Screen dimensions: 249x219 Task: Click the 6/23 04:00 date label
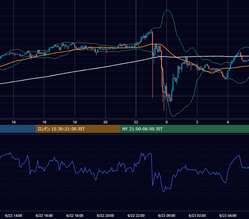click(228, 215)
